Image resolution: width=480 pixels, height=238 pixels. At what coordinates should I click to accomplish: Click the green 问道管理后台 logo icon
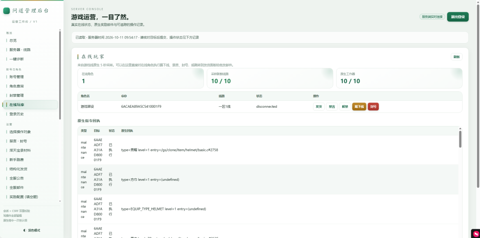tap(7, 11)
